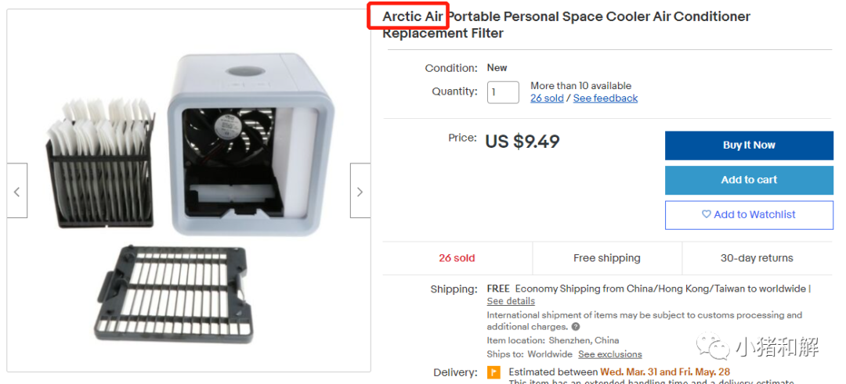The width and height of the screenshot is (846, 384).
Task: Open the customs charges help question mark
Action: (576, 327)
